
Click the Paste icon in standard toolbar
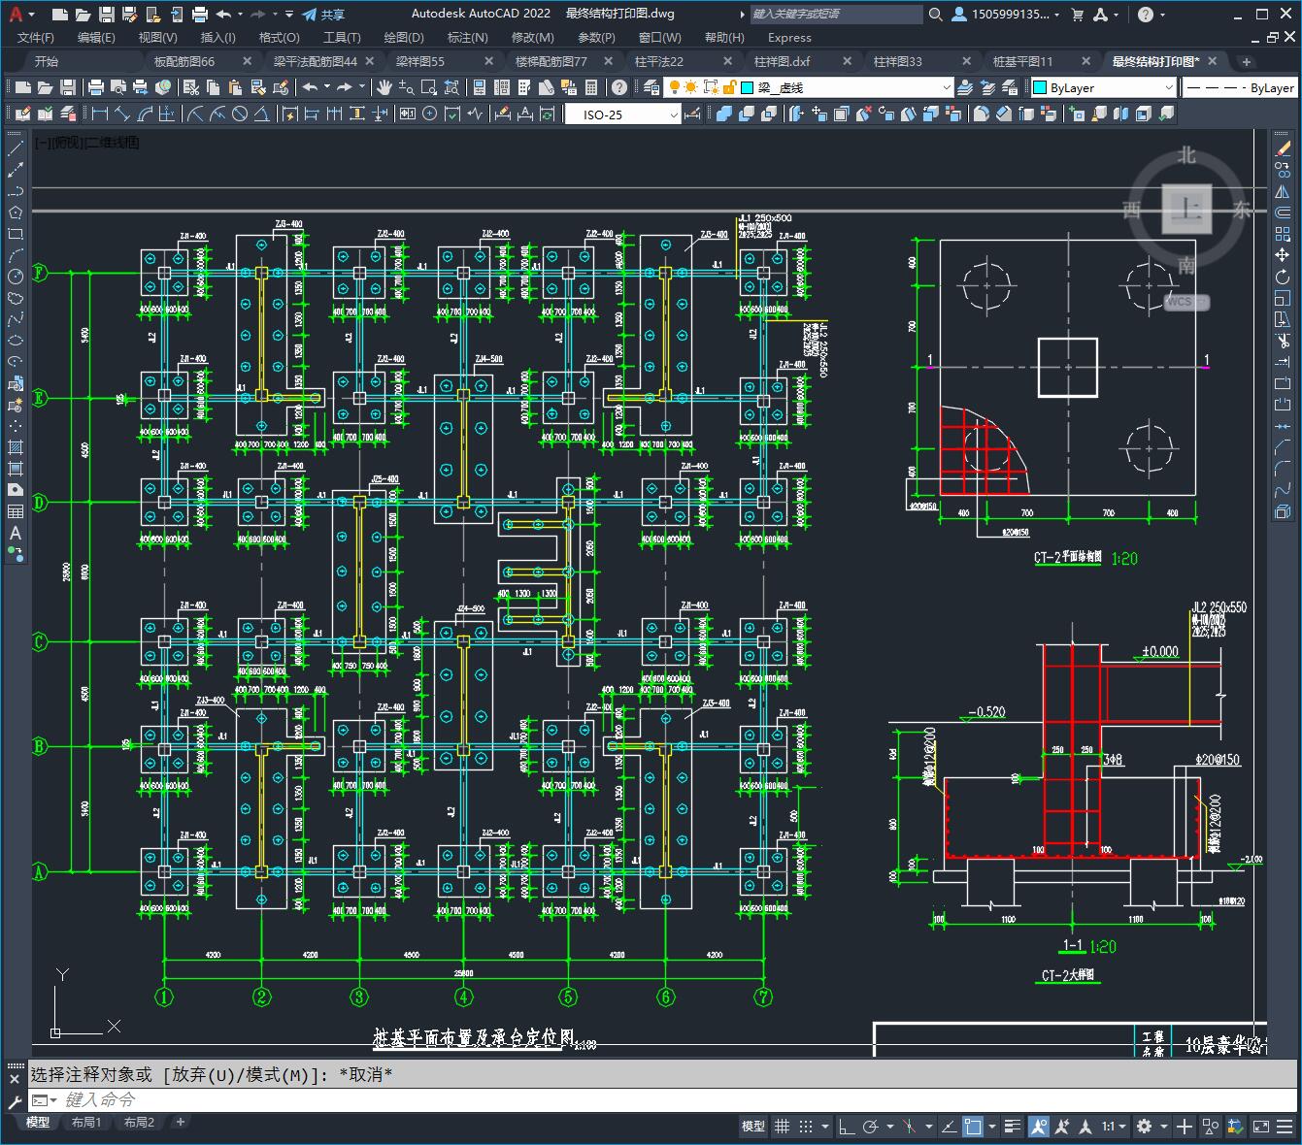pos(235,87)
